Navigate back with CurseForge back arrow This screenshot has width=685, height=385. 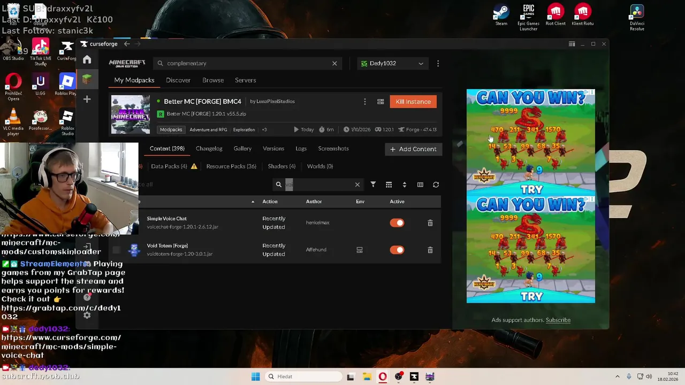click(x=127, y=44)
